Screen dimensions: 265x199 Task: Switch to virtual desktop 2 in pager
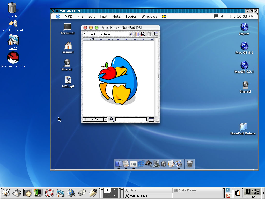(115, 190)
